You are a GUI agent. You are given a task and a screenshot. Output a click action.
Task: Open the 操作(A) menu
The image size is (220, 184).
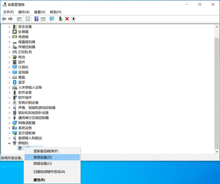[x=24, y=12]
